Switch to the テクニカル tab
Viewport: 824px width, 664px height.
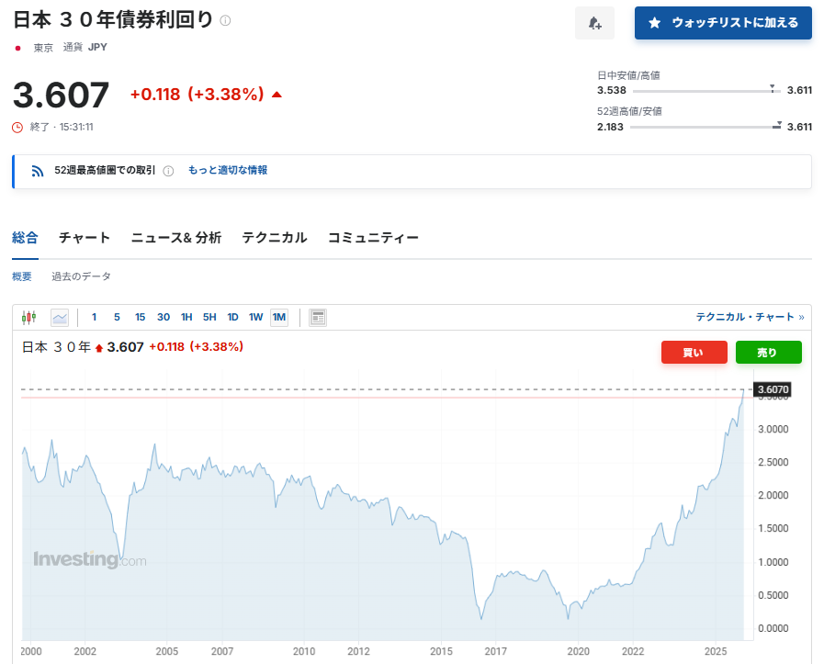point(275,238)
